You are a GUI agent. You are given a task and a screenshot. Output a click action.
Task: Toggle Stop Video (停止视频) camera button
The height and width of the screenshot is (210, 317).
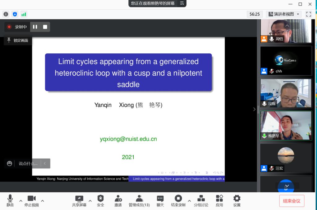click(32, 200)
